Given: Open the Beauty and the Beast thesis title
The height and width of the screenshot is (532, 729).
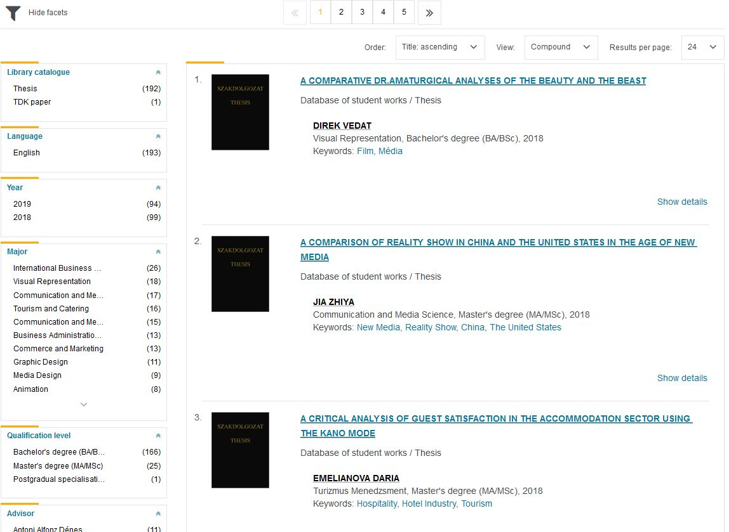Looking at the screenshot, I should (x=473, y=81).
